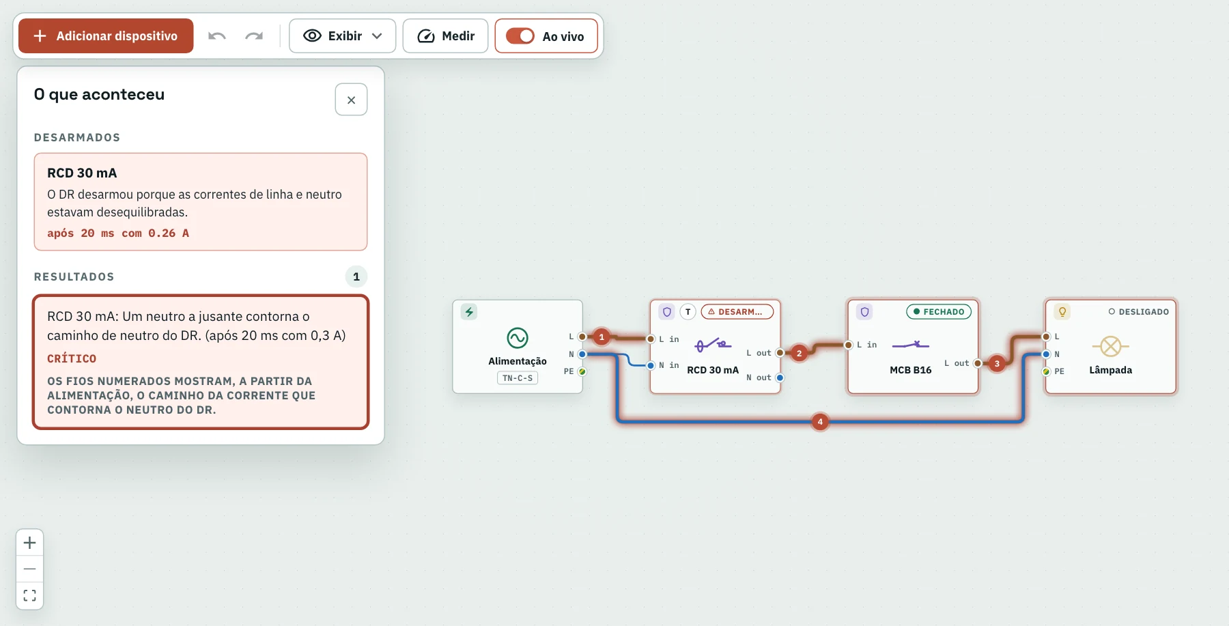Click the Alimentação L terminal
The height and width of the screenshot is (626, 1229).
pyautogui.click(x=582, y=337)
